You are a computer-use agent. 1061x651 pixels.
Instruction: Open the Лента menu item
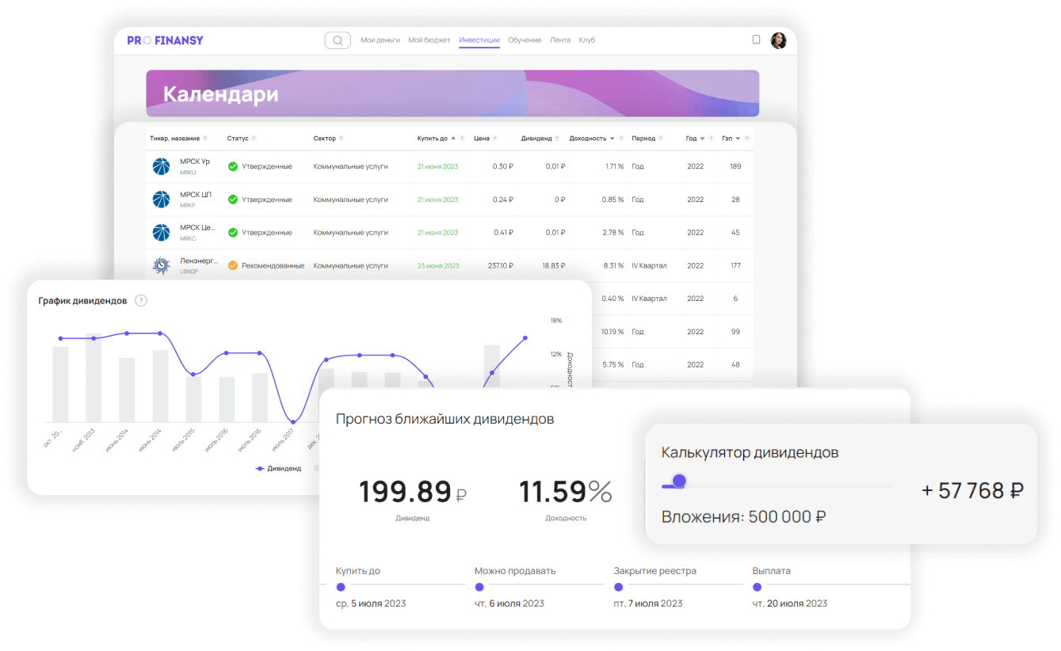point(560,40)
